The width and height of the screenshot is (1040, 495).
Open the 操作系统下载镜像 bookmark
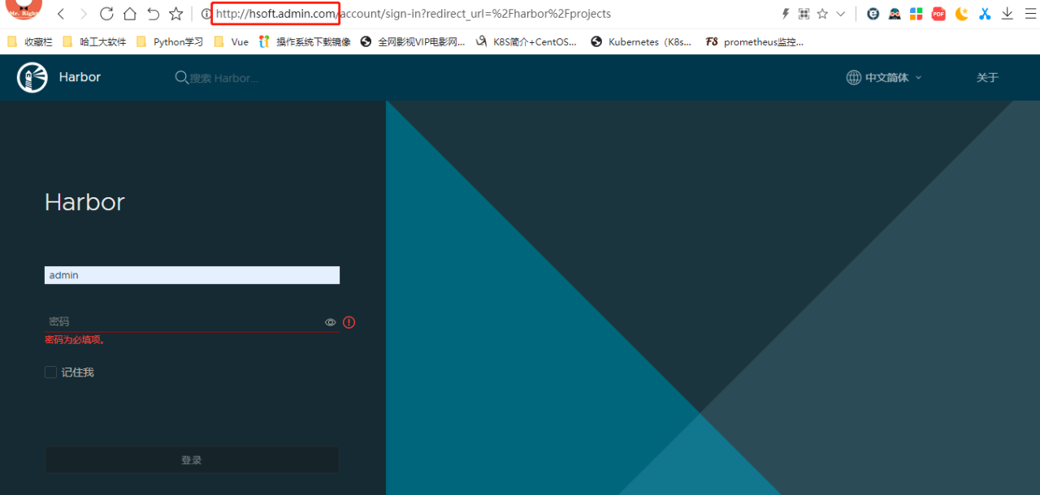(305, 41)
